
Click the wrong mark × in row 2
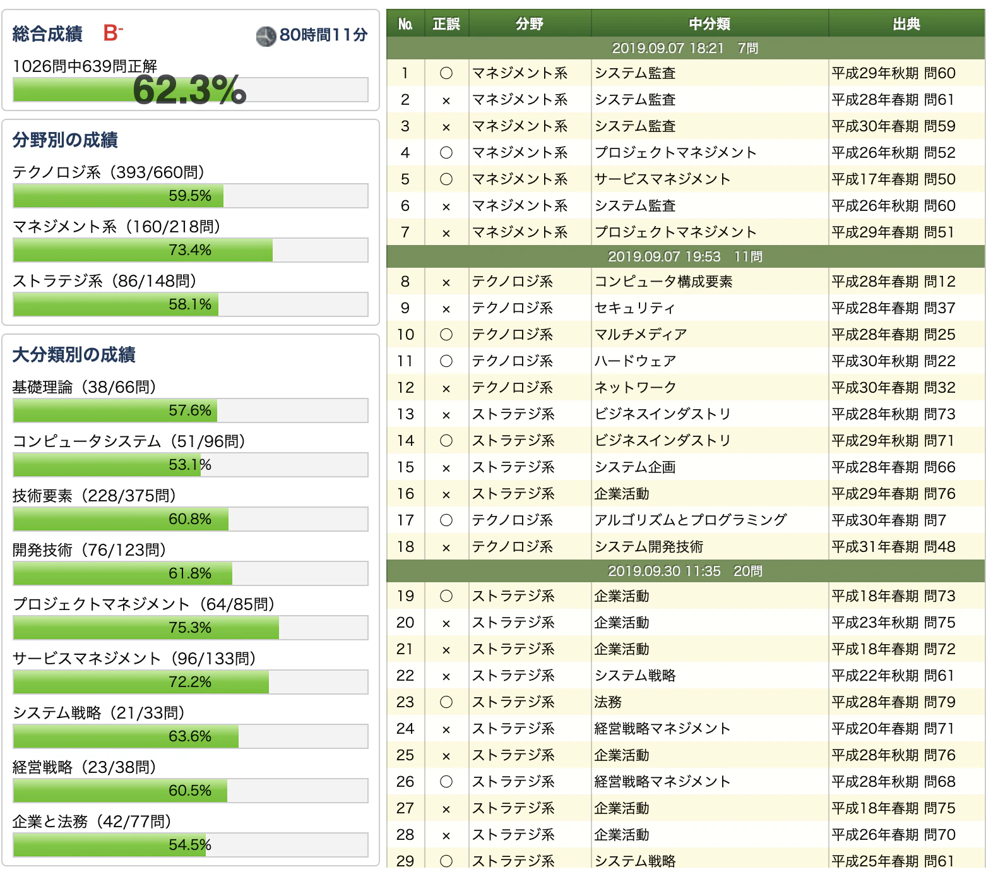(446, 100)
